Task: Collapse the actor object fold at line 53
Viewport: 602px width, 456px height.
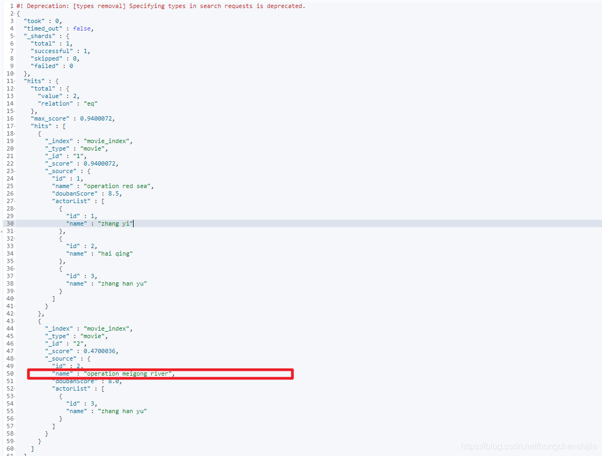Action: tap(14, 396)
